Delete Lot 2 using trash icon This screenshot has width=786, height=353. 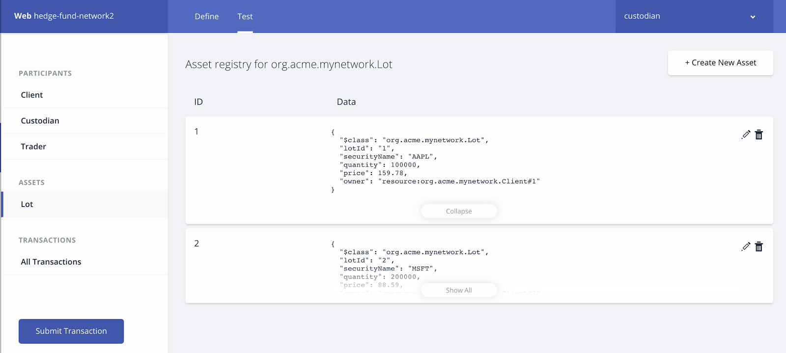759,247
